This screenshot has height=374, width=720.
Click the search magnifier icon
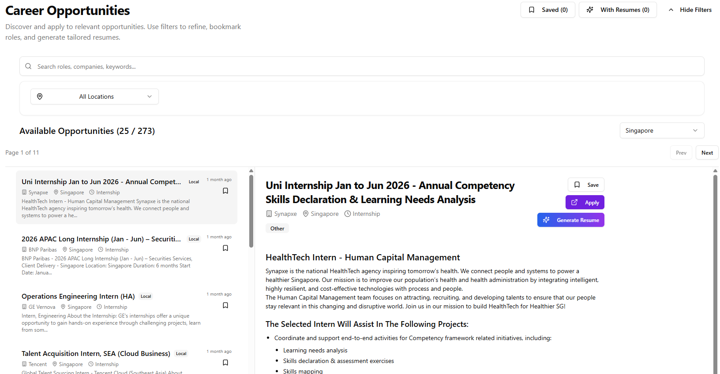(28, 67)
